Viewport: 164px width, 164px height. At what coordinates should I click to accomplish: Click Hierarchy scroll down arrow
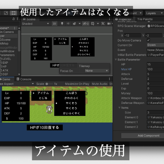(x=19, y=75)
